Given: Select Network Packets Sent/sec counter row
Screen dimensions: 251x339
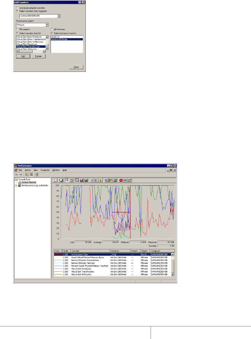Looking at the screenshot, I should [112, 263].
